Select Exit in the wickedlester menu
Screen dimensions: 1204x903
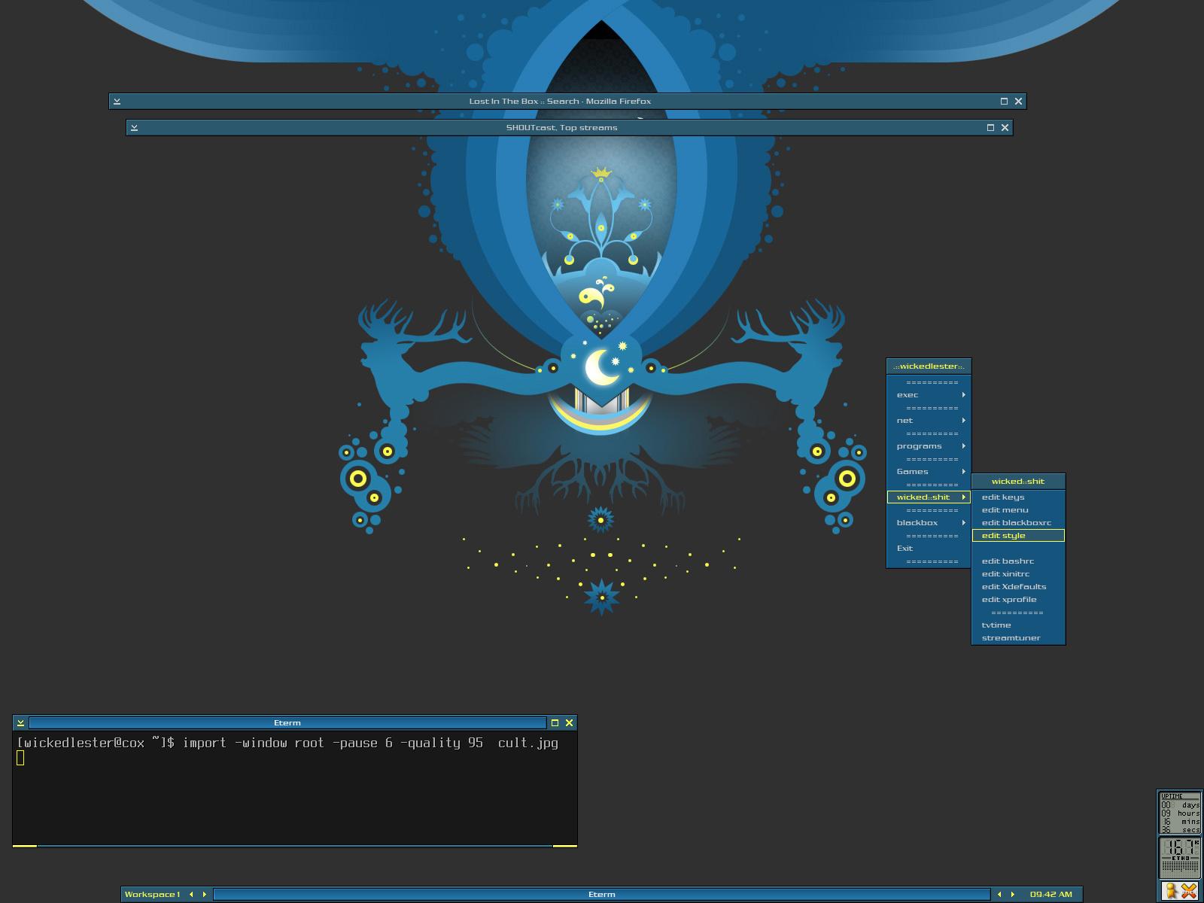[929, 549]
